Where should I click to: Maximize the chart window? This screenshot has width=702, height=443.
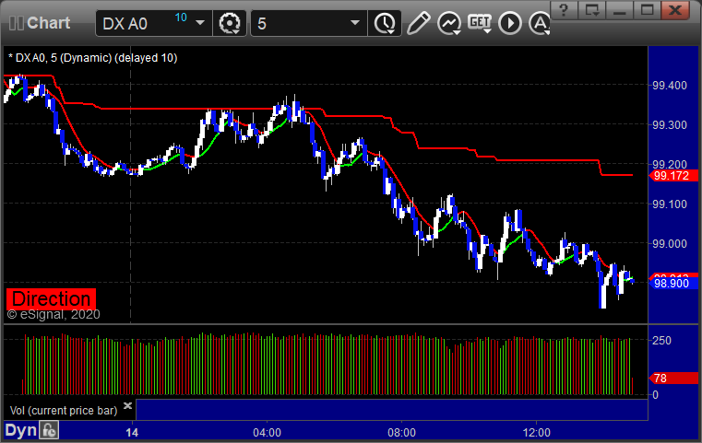[648, 10]
